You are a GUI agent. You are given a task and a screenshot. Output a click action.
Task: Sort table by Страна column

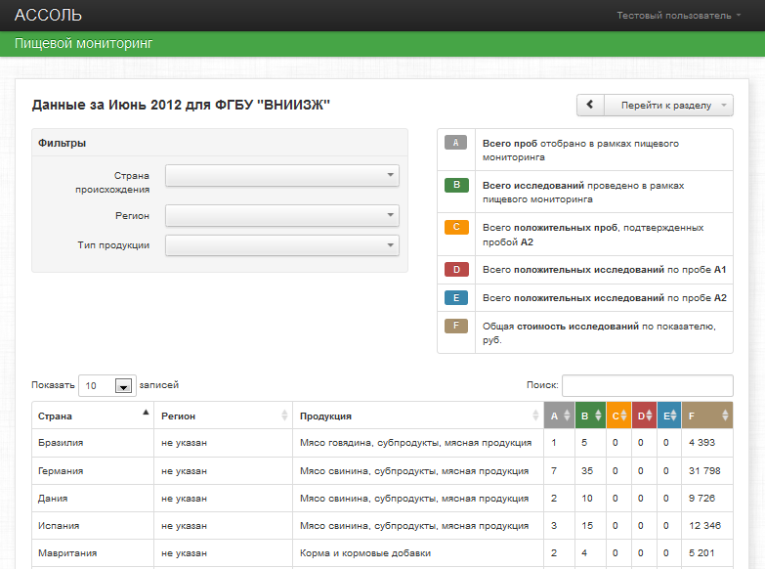point(92,416)
